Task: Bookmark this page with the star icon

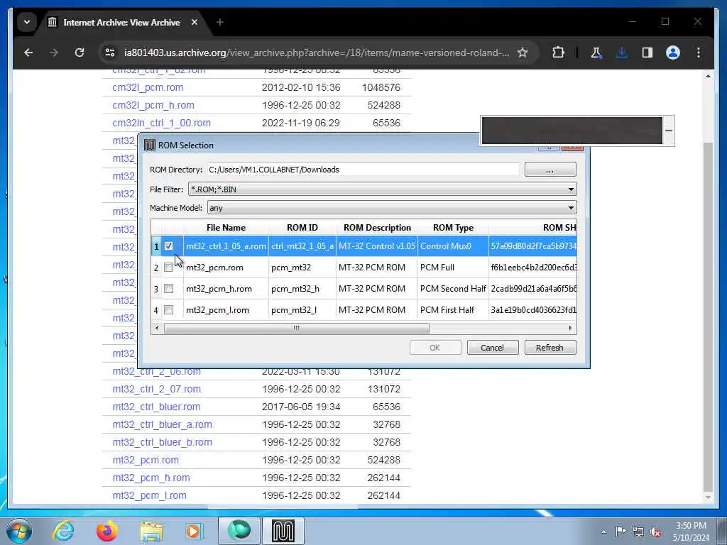Action: 523,53
